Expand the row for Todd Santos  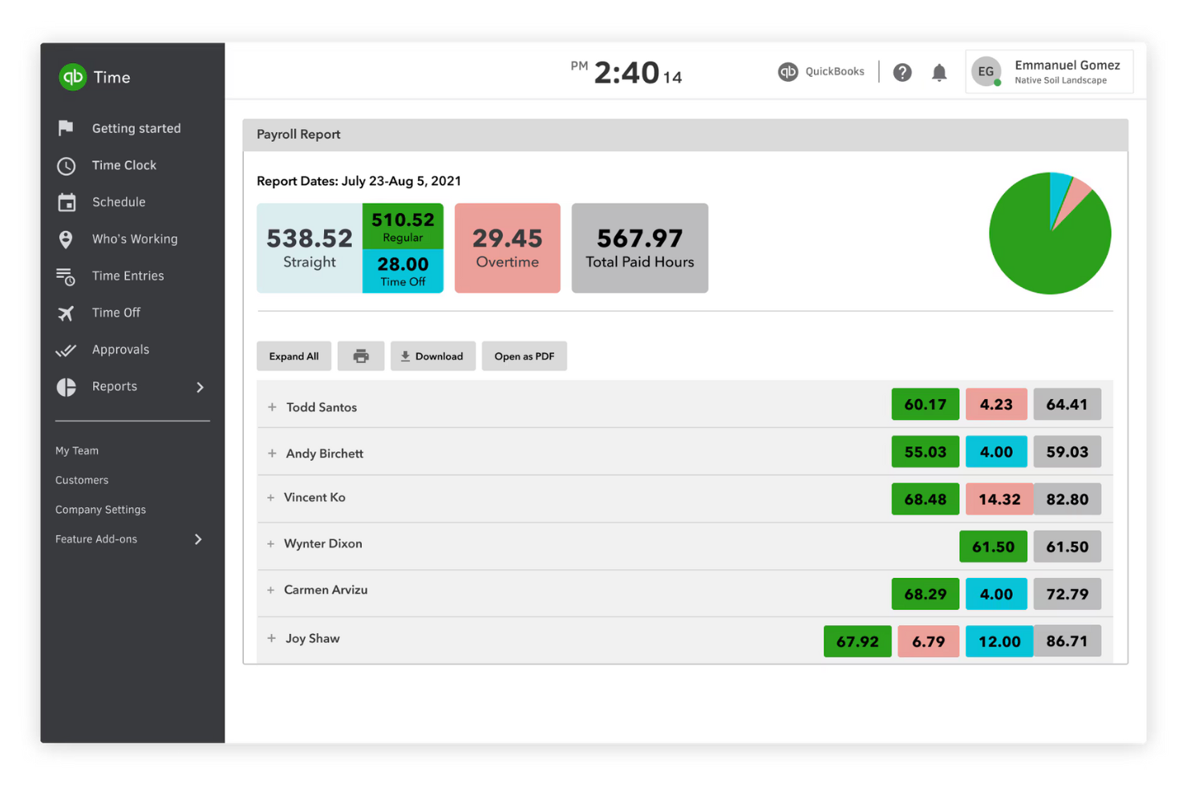coord(271,406)
